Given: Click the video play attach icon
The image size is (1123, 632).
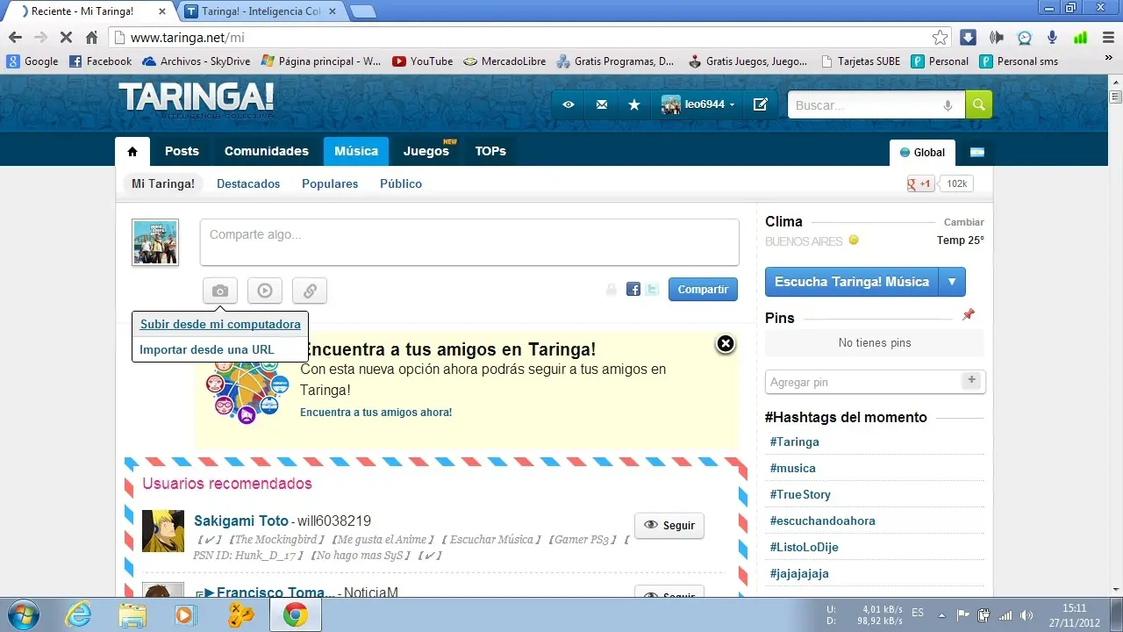Looking at the screenshot, I should click(265, 291).
